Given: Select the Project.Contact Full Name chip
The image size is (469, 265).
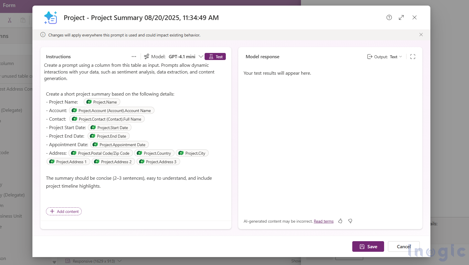Looking at the screenshot, I should click(107, 119).
